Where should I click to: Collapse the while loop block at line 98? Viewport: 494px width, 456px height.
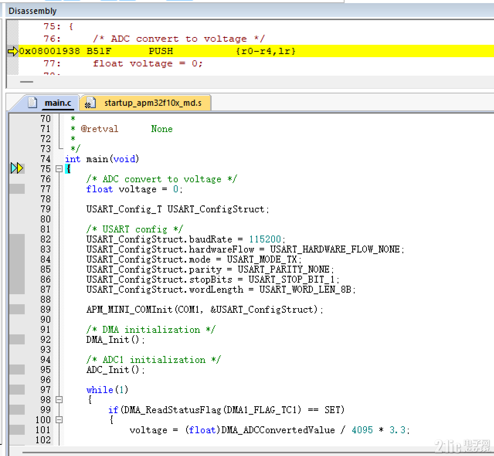(x=59, y=400)
